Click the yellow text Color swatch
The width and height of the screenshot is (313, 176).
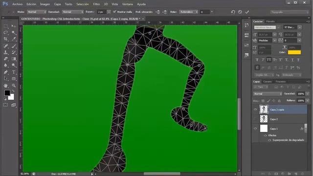(294, 52)
